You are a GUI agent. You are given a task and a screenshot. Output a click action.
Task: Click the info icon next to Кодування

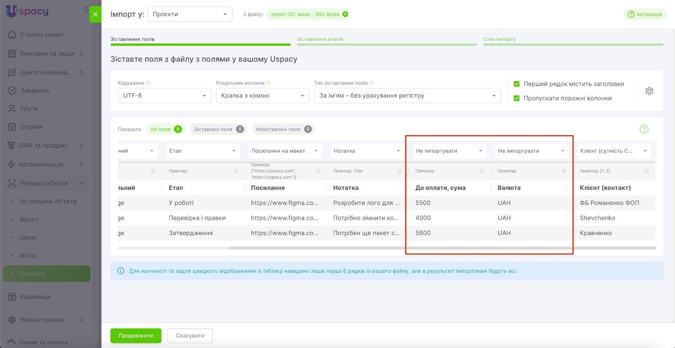[x=148, y=83]
